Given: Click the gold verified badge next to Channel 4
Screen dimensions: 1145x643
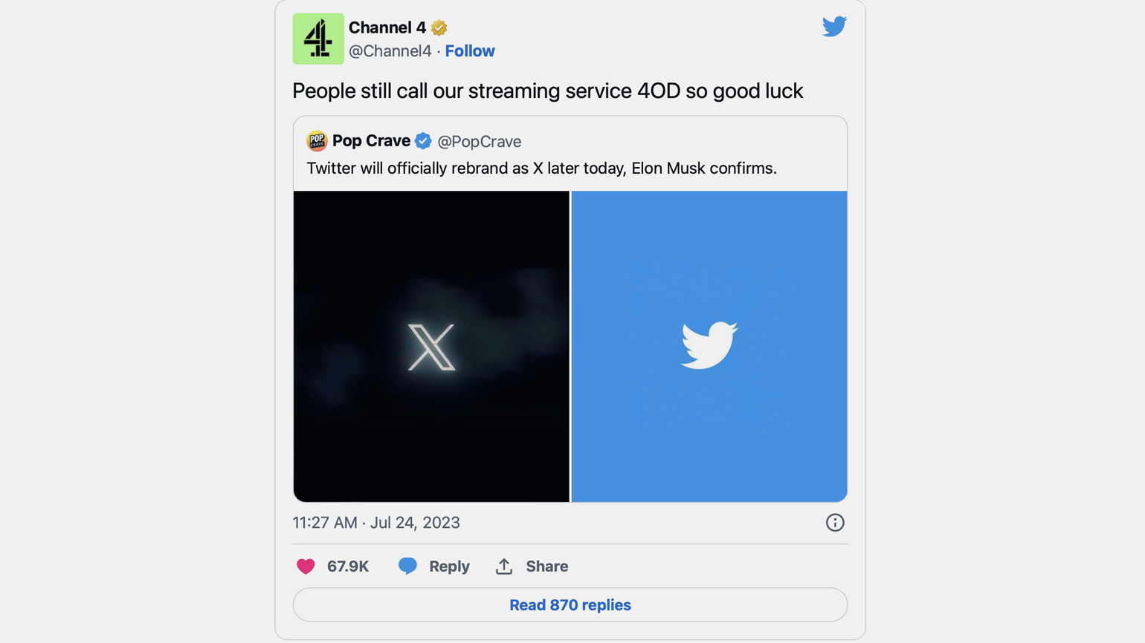Looking at the screenshot, I should (439, 28).
